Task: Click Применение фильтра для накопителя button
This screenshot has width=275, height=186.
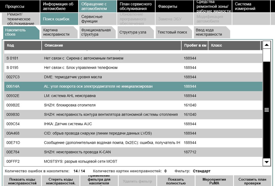Action: [x=99, y=181]
